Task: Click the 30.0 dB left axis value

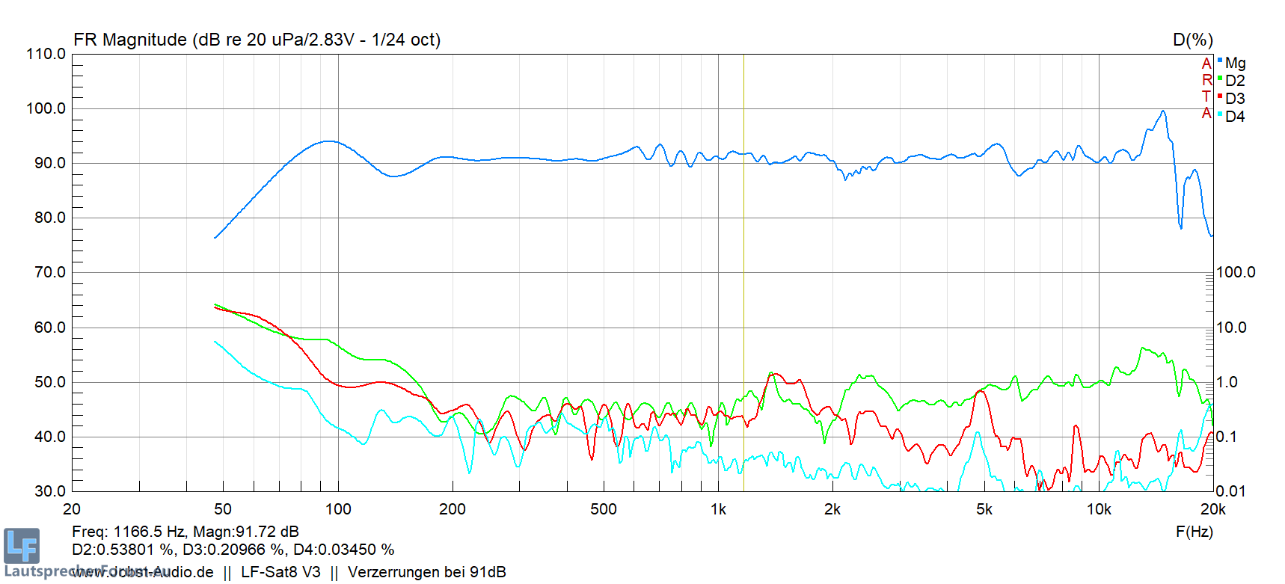Action: point(49,491)
